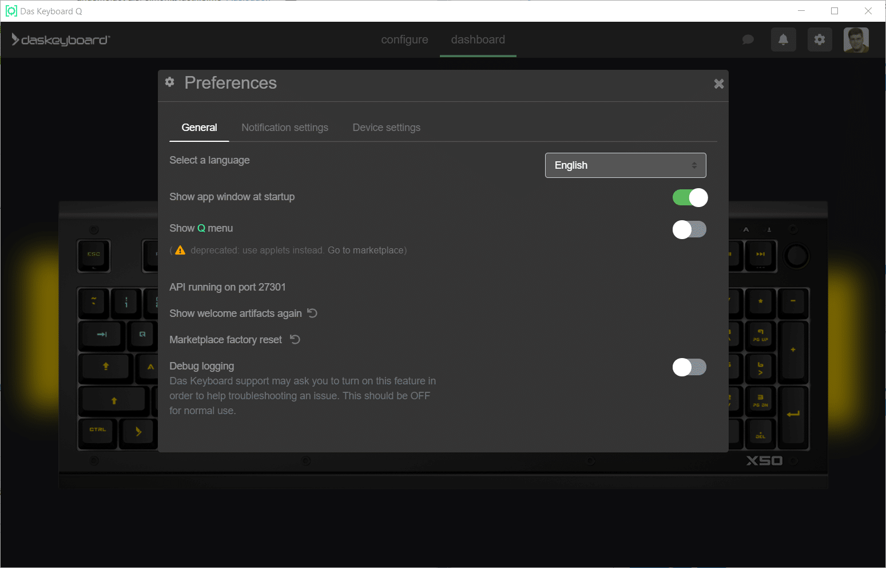
Task: Open the chat bubble icon
Action: click(748, 39)
